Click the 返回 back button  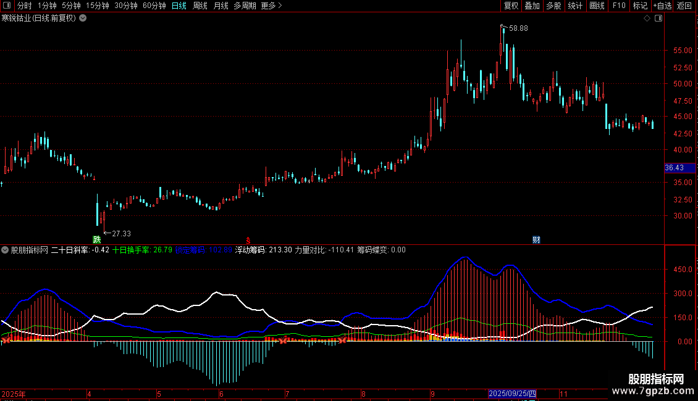pyautogui.click(x=684, y=6)
